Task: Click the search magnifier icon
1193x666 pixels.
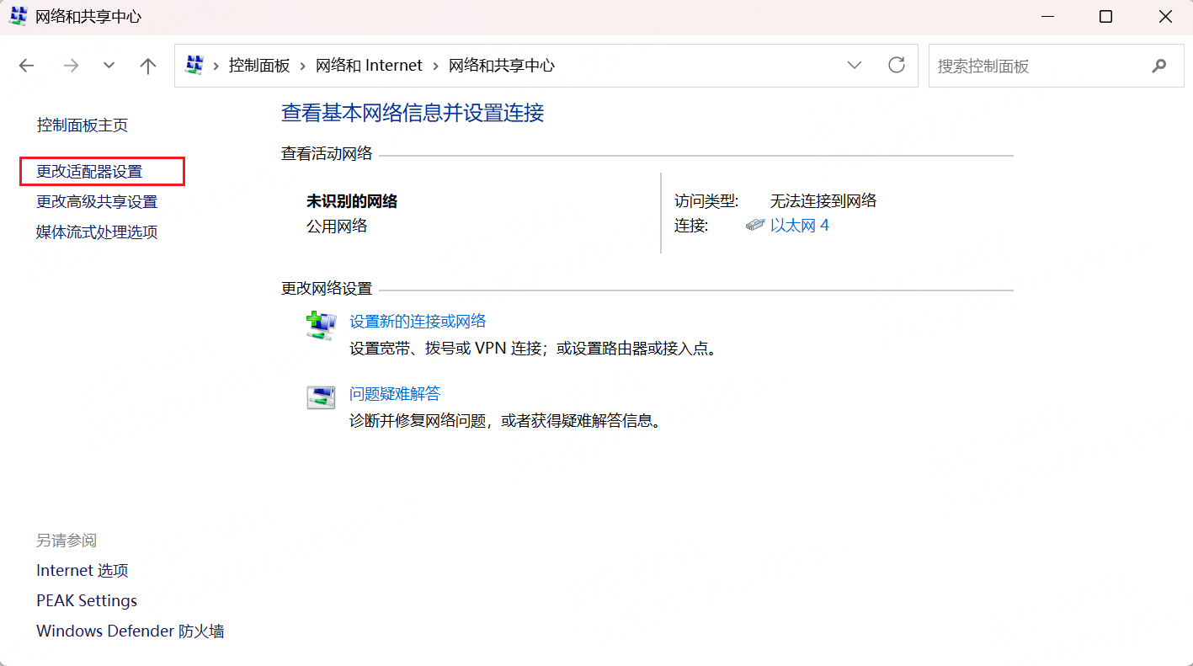Action: [x=1159, y=66]
